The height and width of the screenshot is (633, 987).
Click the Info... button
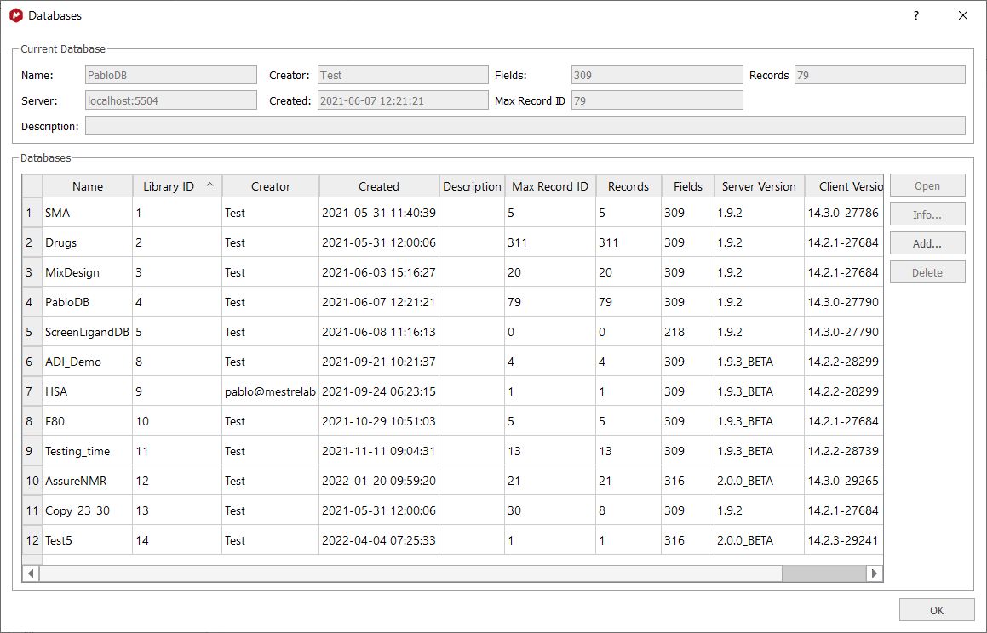pos(927,215)
